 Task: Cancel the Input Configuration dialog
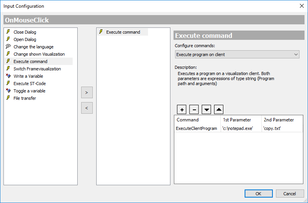[289, 194]
